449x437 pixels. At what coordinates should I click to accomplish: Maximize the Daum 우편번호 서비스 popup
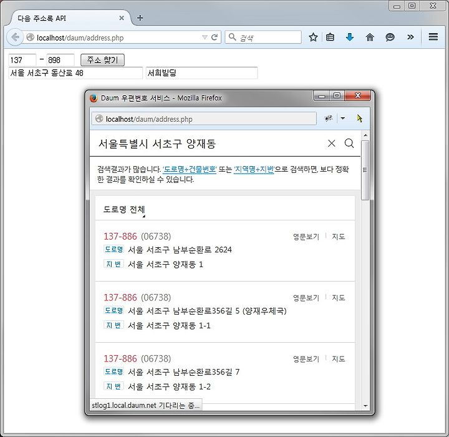pyautogui.click(x=337, y=96)
